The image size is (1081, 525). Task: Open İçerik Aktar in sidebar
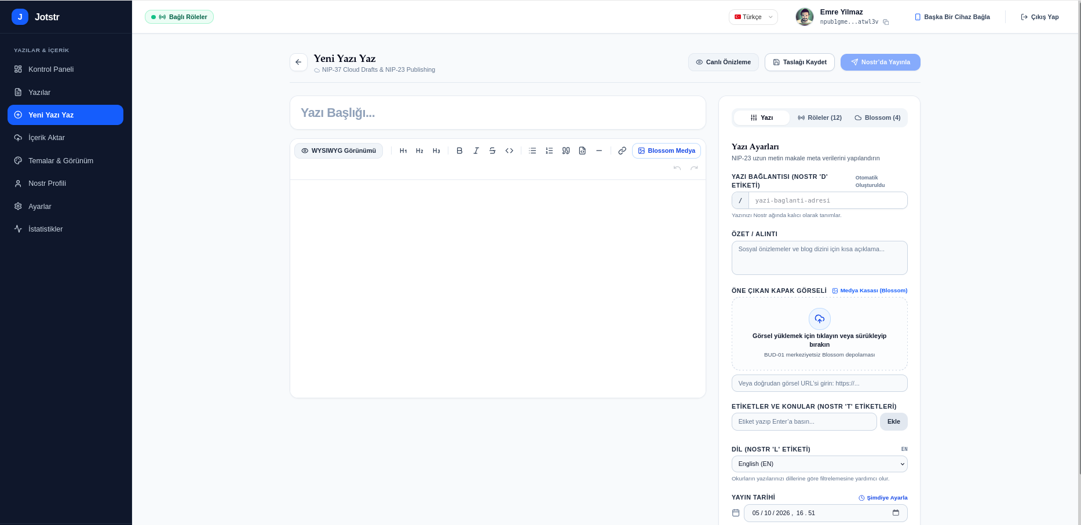click(65, 138)
